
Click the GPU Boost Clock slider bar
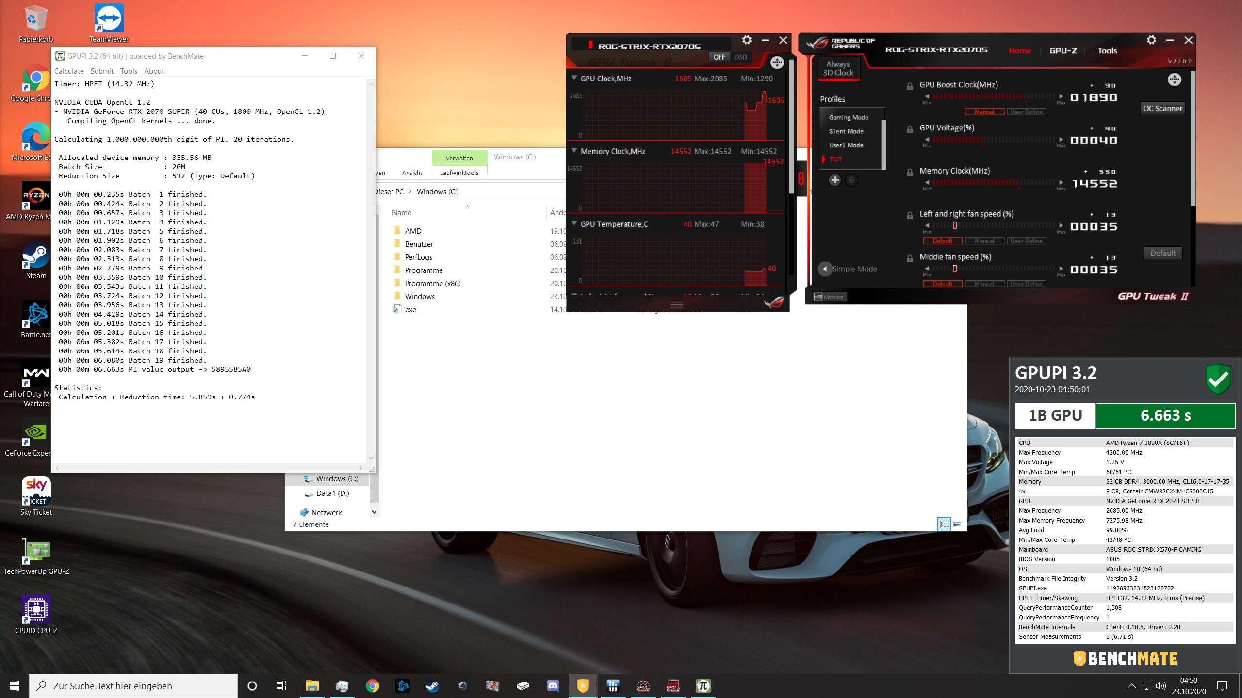tap(994, 96)
